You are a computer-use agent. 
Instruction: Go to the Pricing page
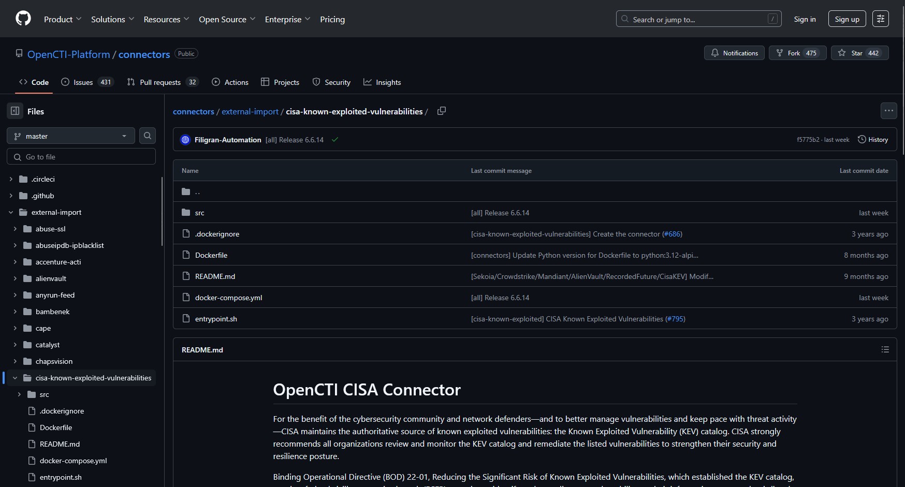(332, 19)
